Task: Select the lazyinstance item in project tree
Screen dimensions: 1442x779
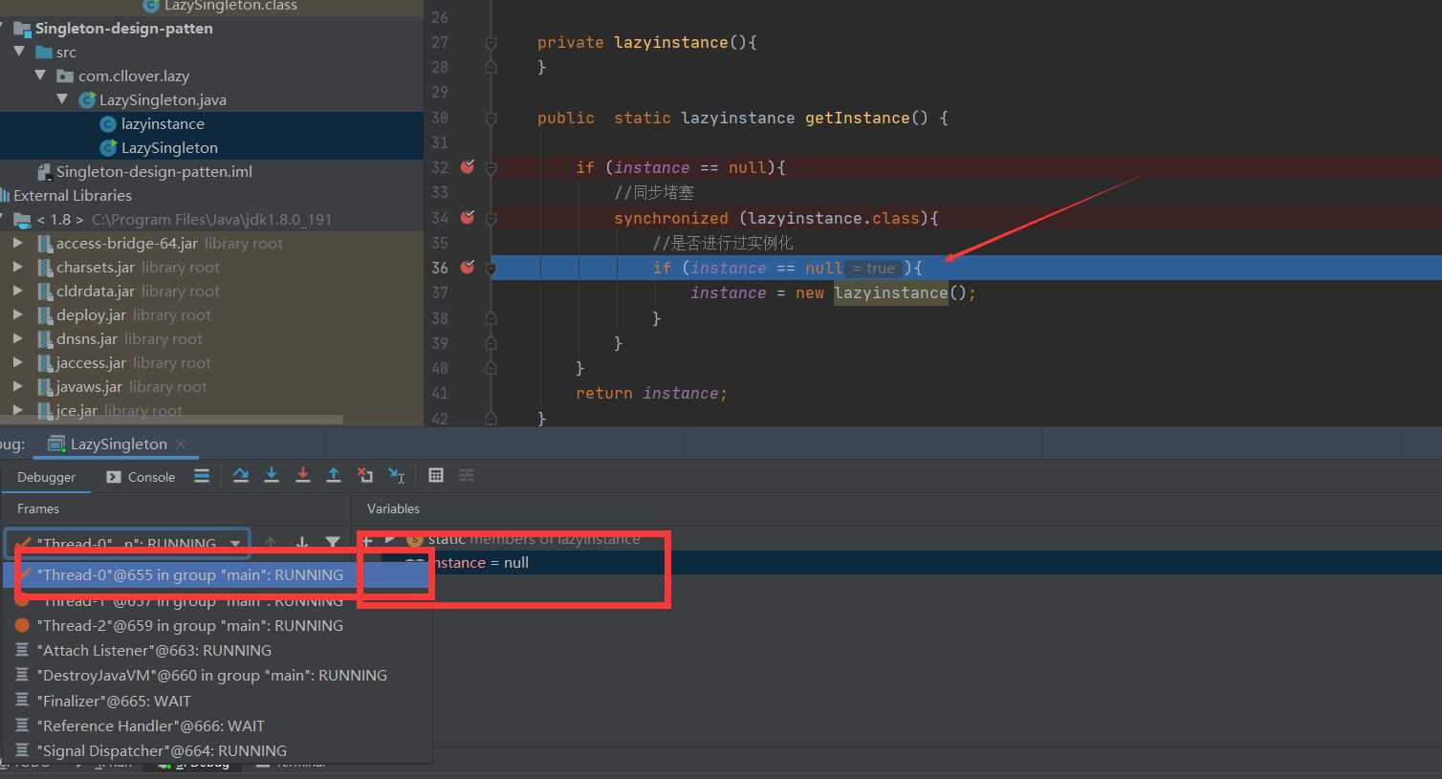Action: (x=211, y=124)
